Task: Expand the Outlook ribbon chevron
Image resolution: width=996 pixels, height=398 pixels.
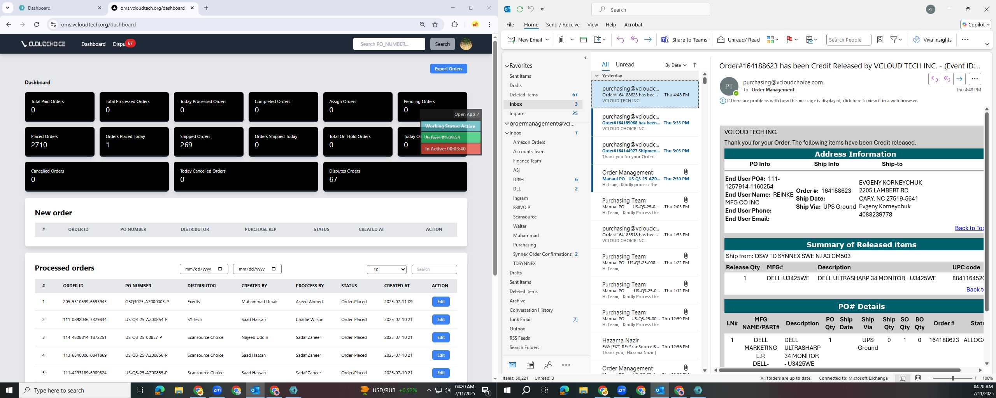Action: [987, 44]
